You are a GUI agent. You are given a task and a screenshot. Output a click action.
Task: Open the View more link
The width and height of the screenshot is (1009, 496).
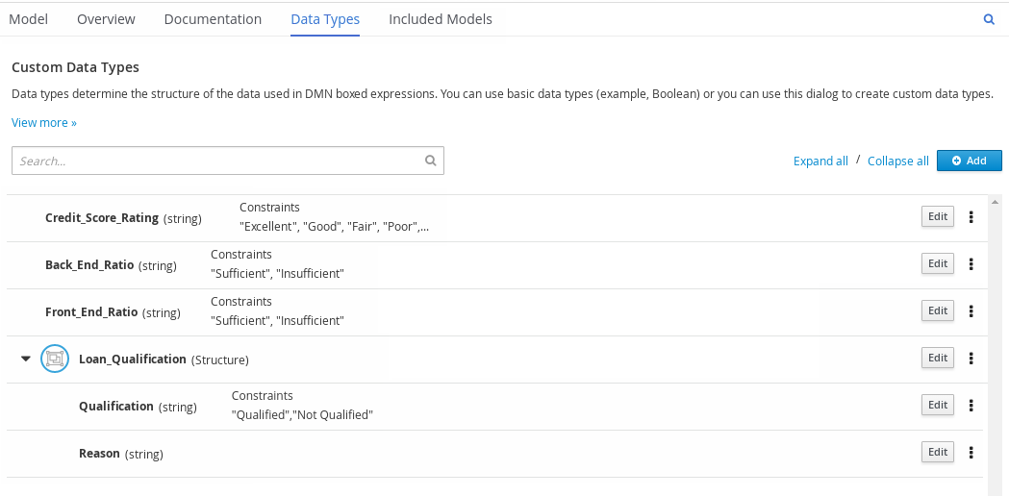tap(43, 123)
